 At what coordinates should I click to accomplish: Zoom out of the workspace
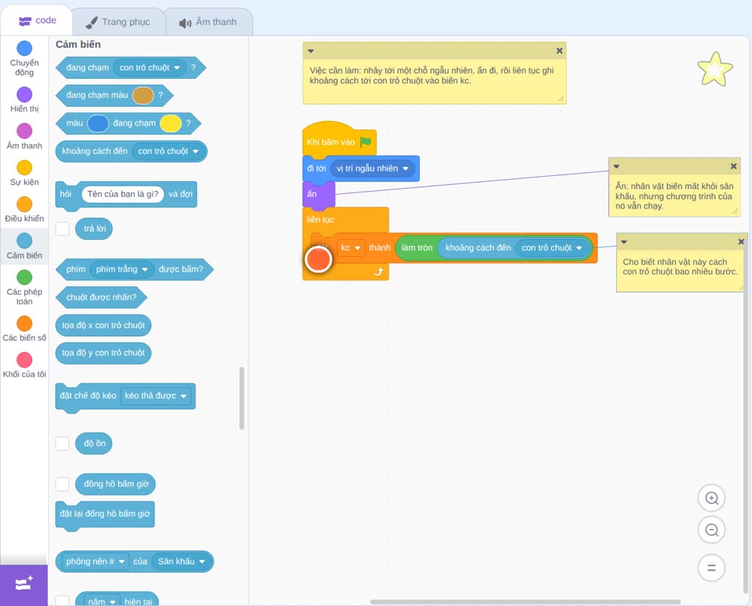click(x=711, y=530)
